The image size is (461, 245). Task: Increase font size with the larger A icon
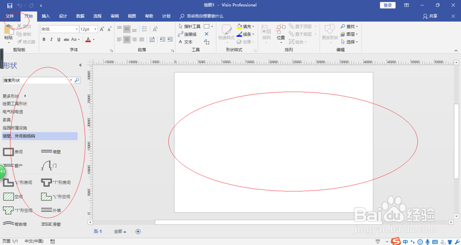coord(102,29)
